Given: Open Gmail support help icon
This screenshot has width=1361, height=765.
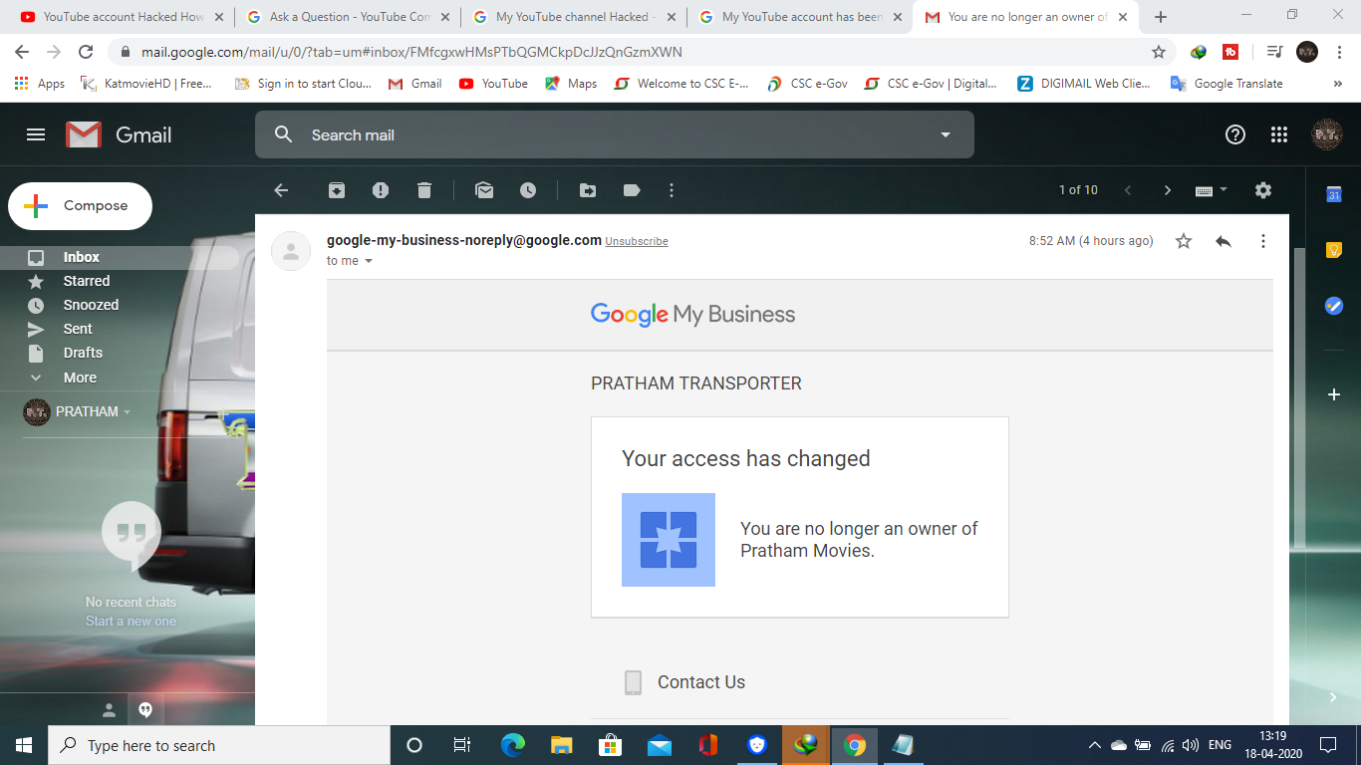Looking at the screenshot, I should click(1235, 134).
